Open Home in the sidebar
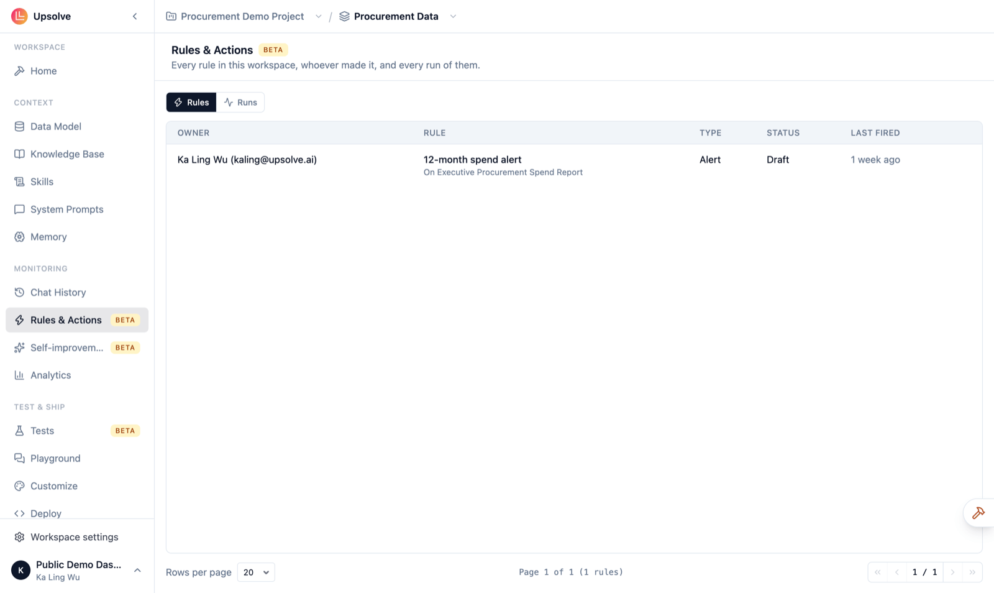 click(77, 71)
